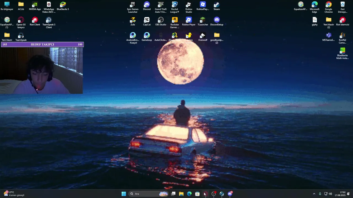Click the Bu bilgisayar icon
Viewport: 353px width, 198px height.
(x=7, y=6)
